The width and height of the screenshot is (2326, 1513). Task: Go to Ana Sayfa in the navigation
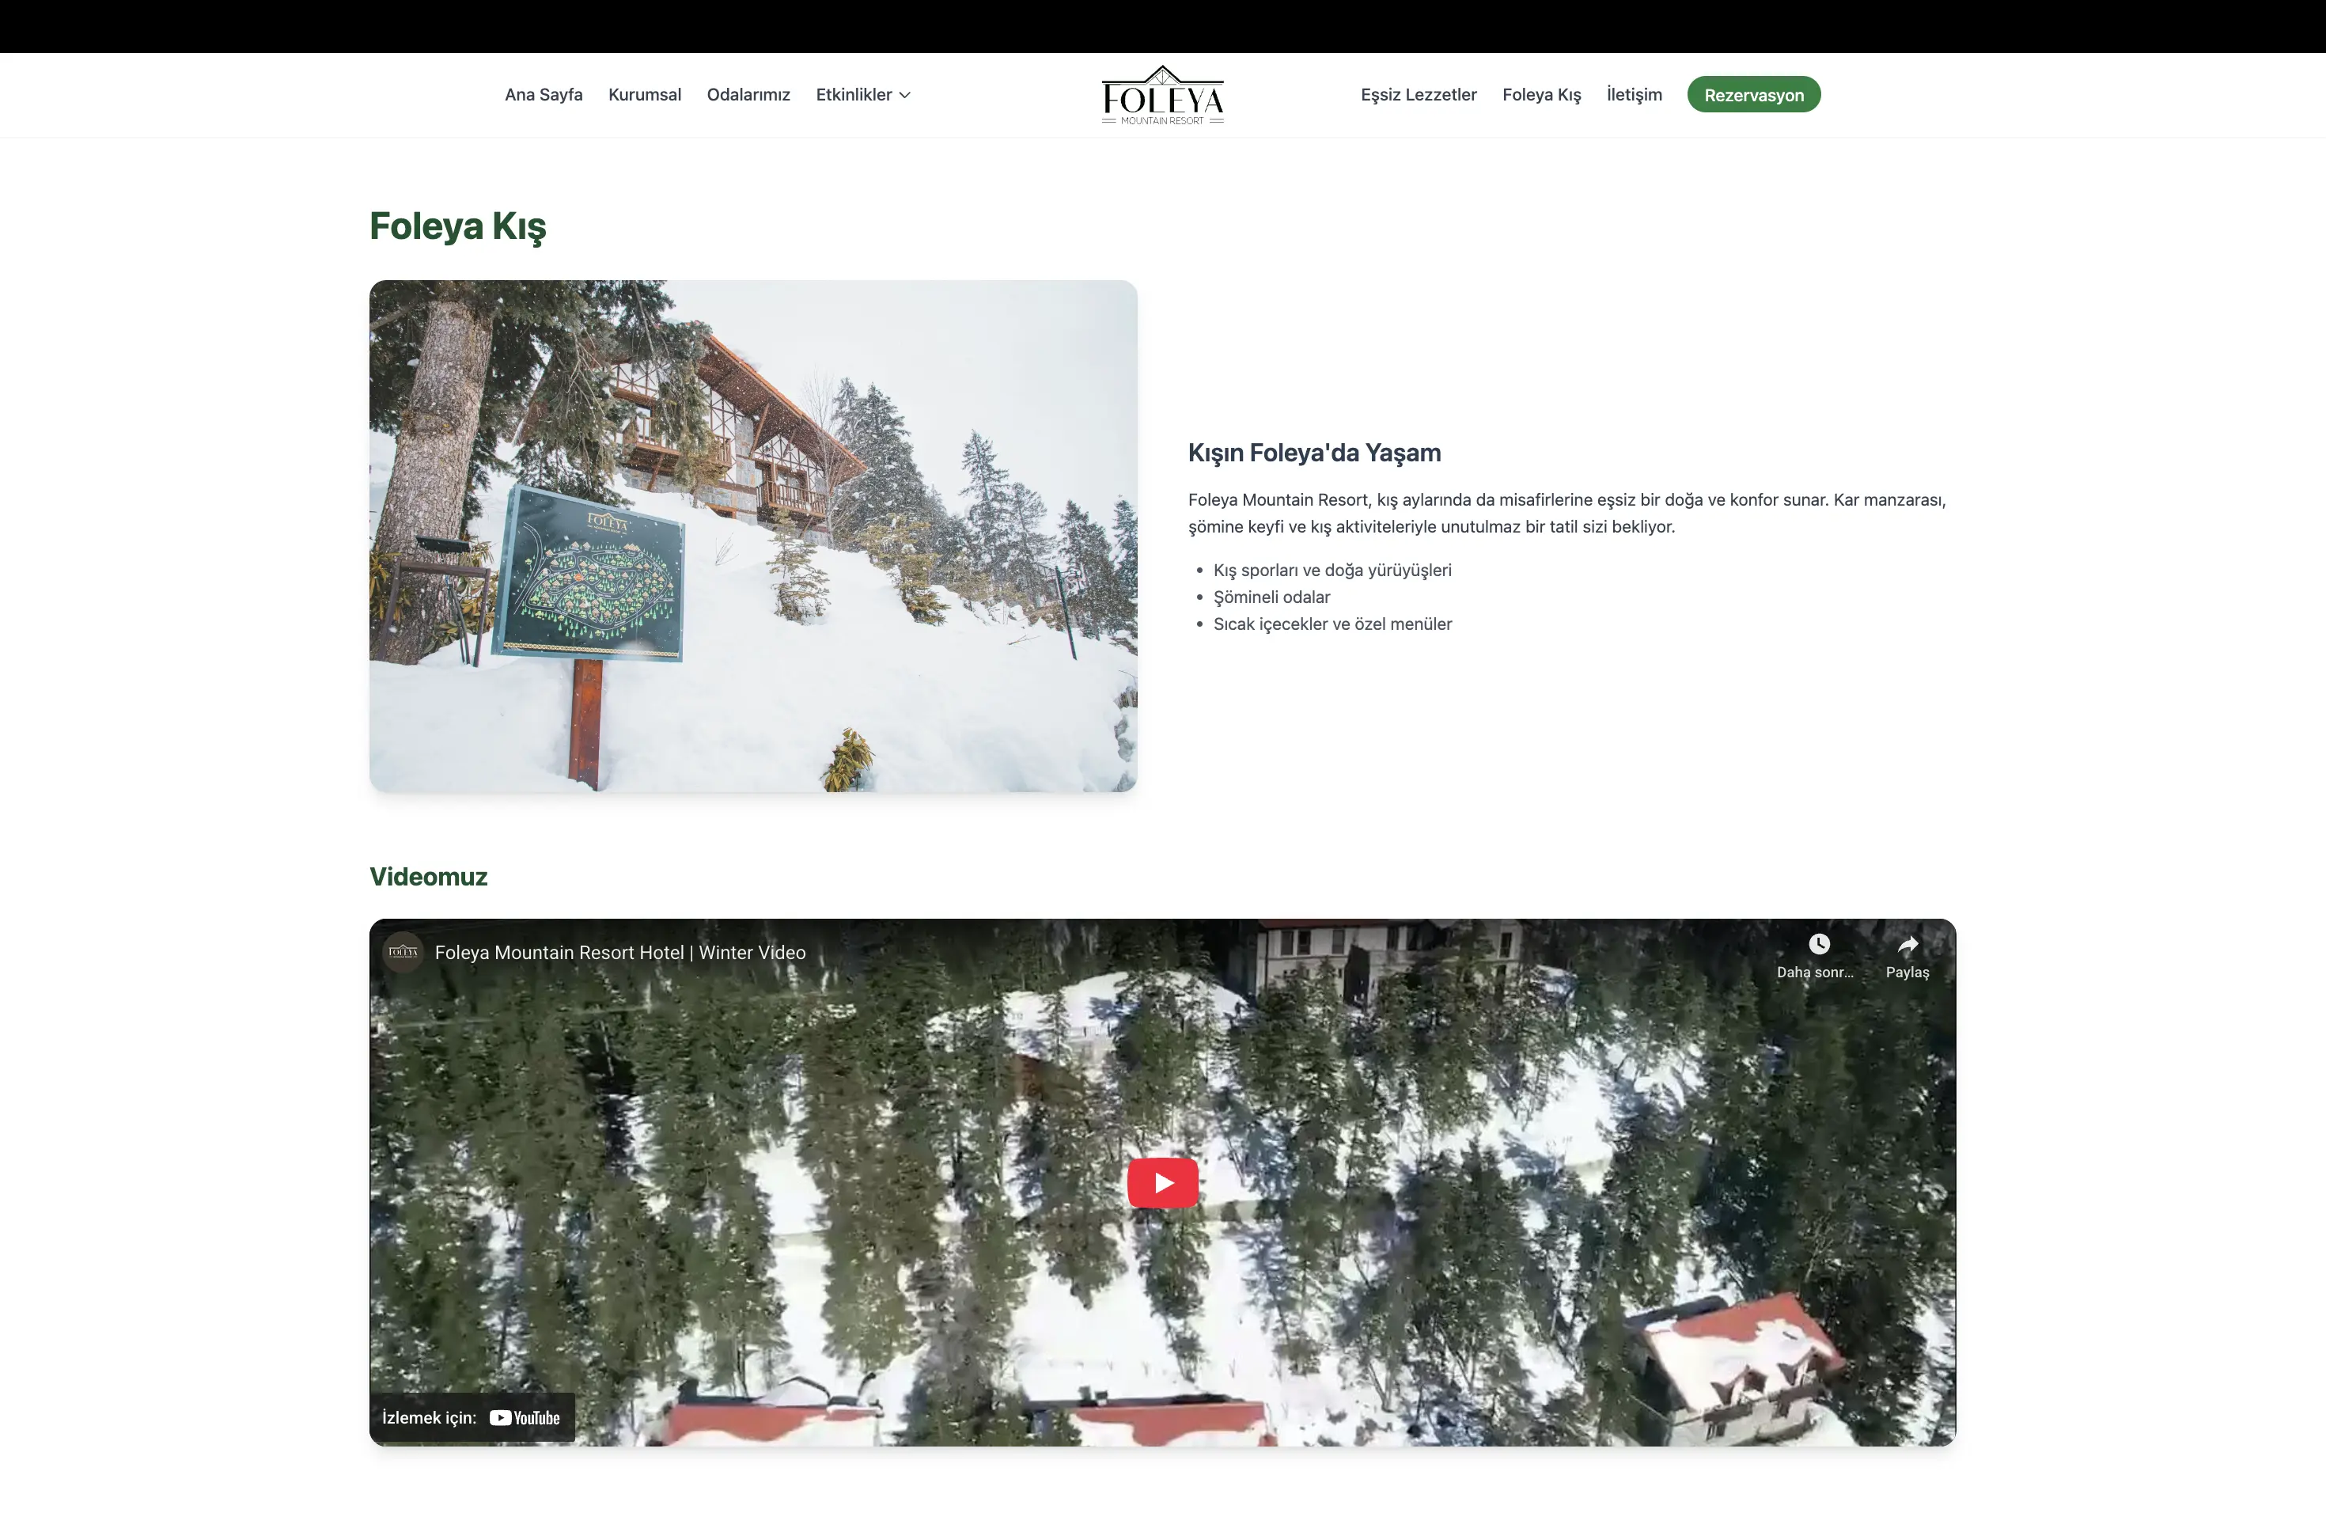[x=544, y=95]
